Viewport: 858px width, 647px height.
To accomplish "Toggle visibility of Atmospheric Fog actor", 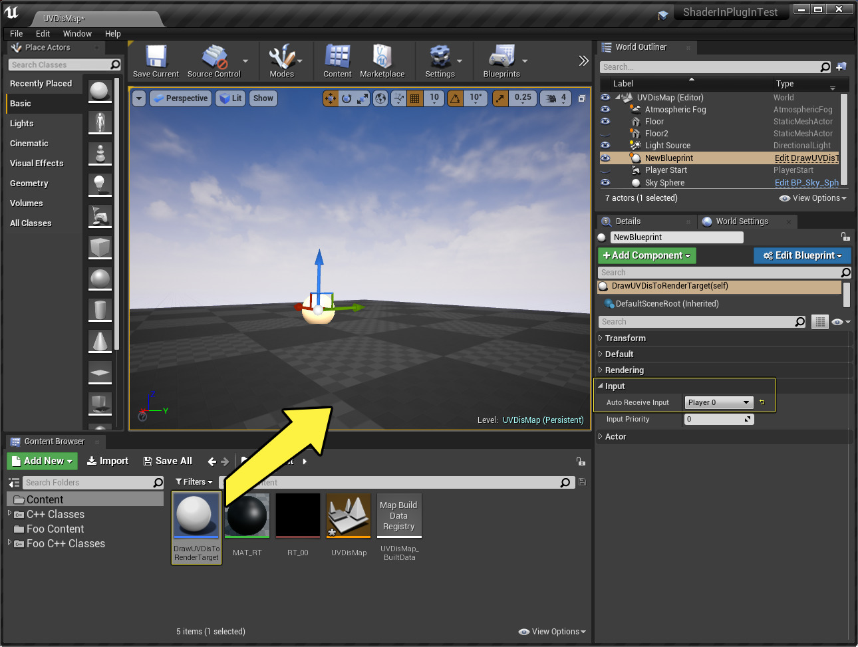I will (605, 110).
